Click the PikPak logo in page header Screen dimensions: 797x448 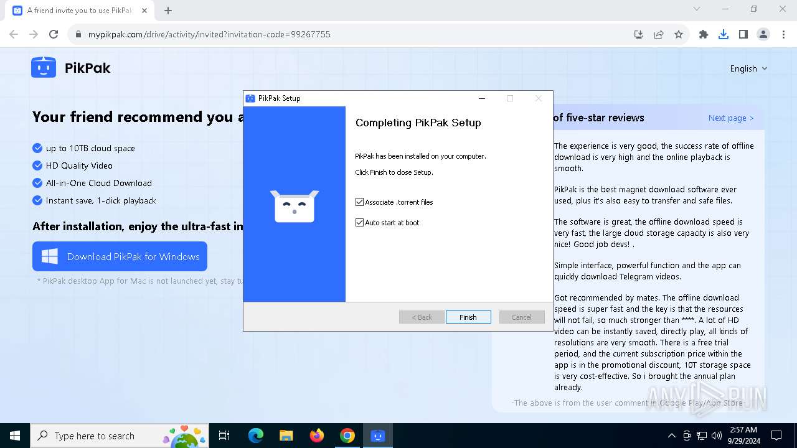(x=70, y=68)
